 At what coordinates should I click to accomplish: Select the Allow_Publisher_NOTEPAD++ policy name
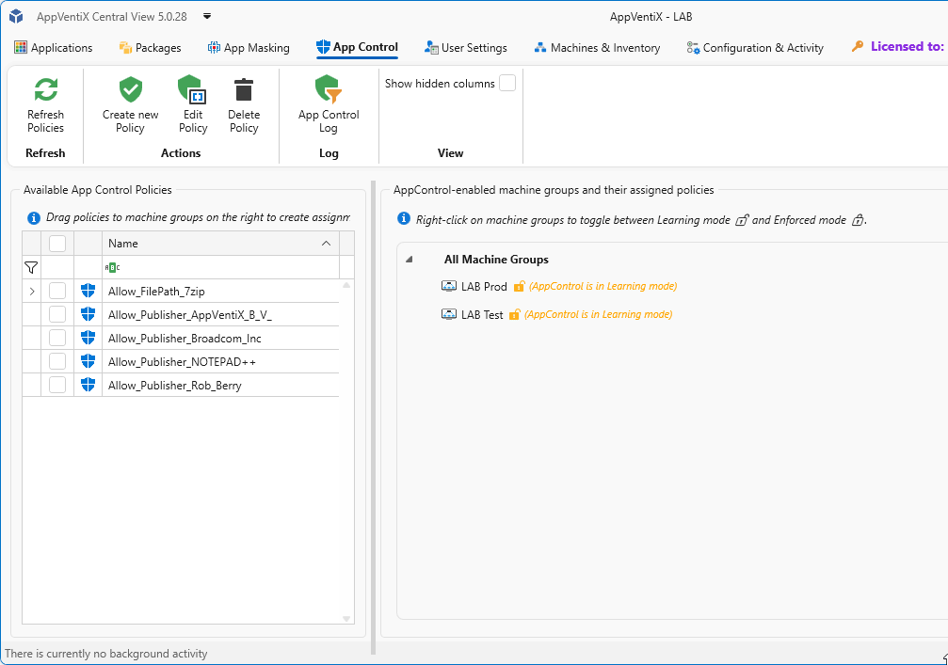point(182,362)
